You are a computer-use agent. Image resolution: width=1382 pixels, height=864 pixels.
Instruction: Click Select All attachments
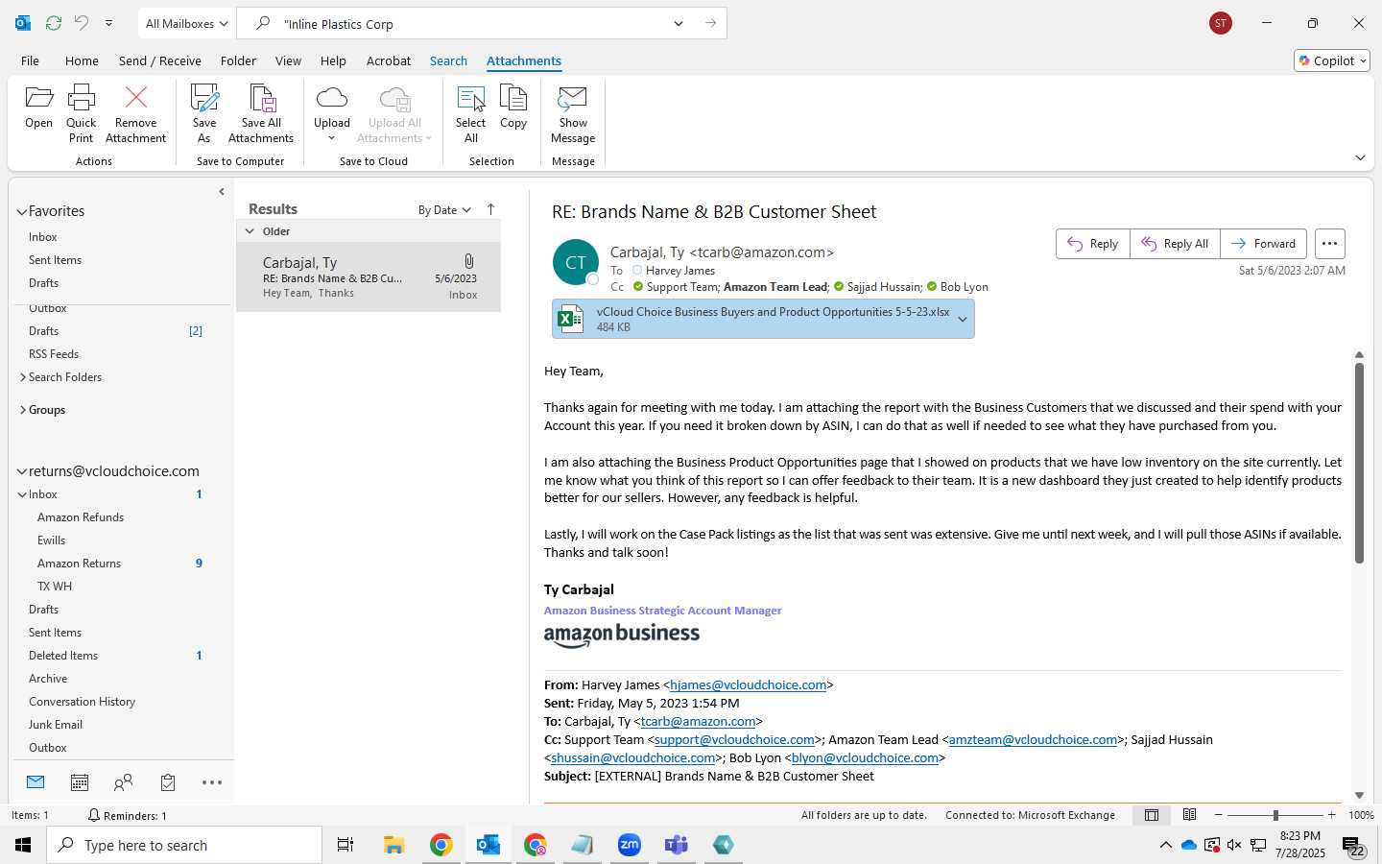pyautogui.click(x=471, y=113)
